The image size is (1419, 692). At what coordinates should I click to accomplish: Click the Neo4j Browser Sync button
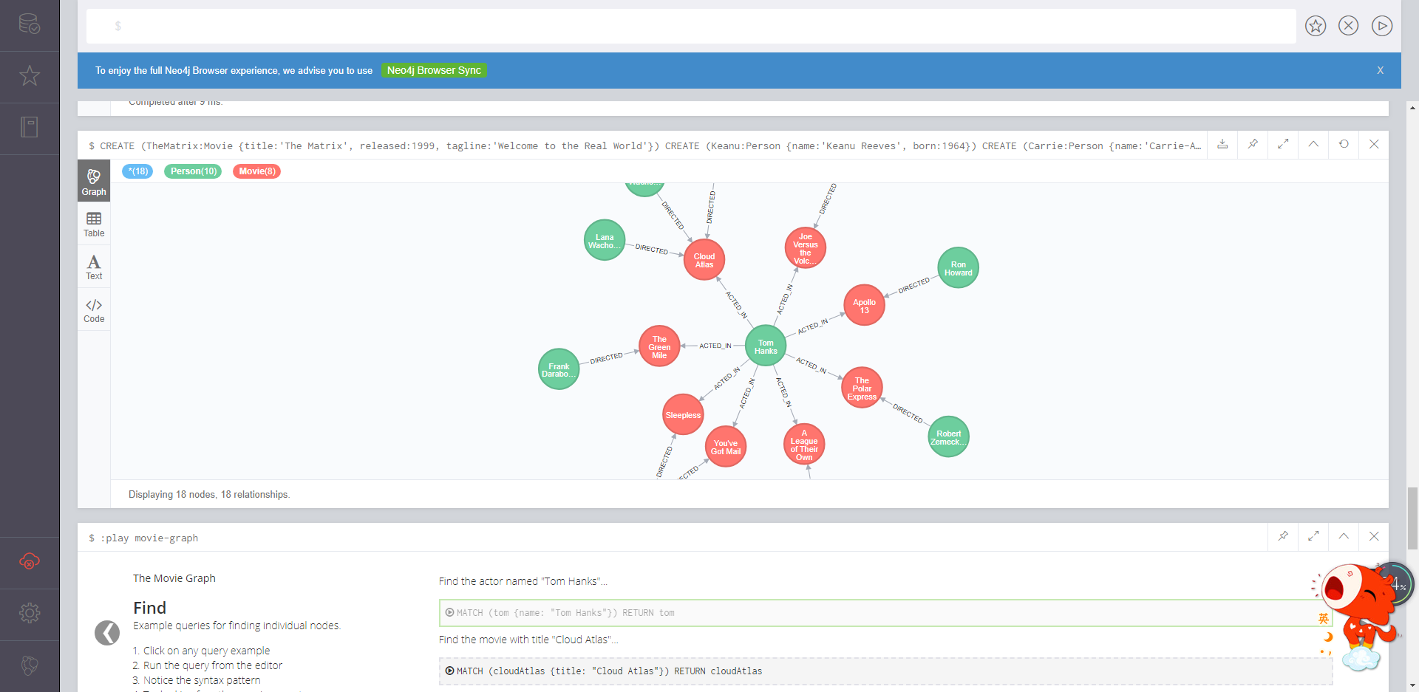434,70
